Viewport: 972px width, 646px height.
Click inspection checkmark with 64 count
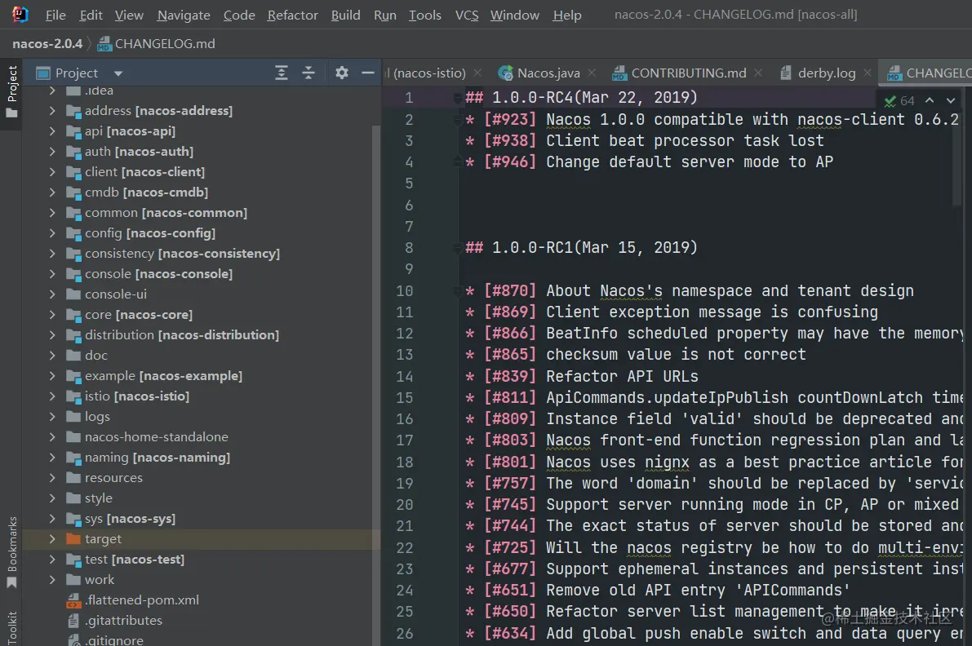[899, 100]
